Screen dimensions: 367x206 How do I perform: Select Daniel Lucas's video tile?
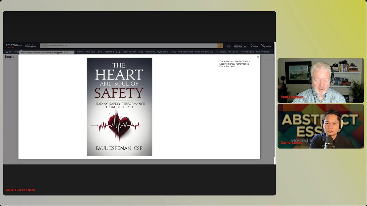[321, 126]
